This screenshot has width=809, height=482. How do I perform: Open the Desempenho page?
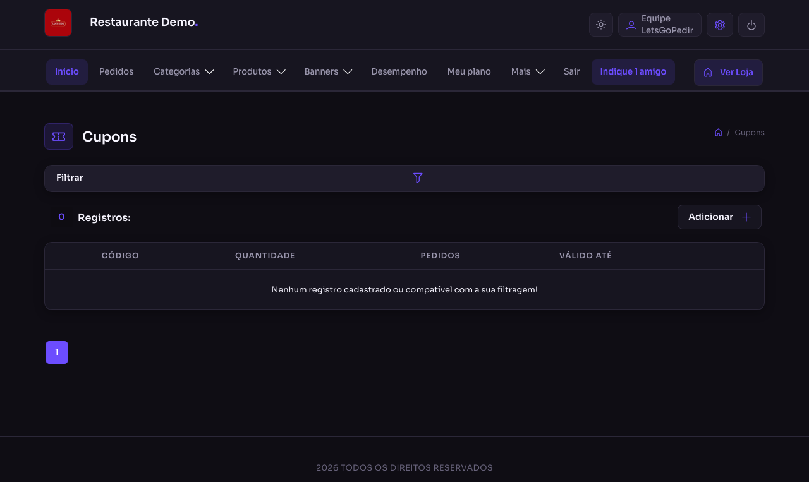point(399,72)
